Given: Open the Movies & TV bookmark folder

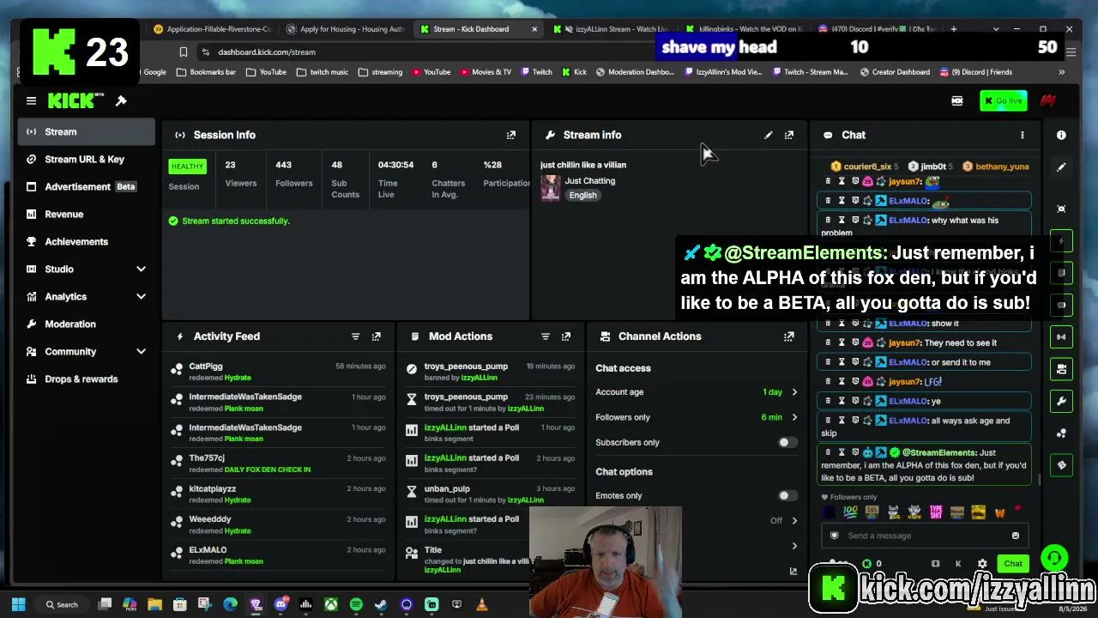Looking at the screenshot, I should pos(486,72).
